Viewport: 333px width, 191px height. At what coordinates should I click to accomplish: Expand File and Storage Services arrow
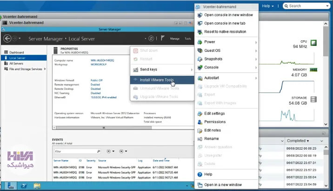tap(45, 69)
